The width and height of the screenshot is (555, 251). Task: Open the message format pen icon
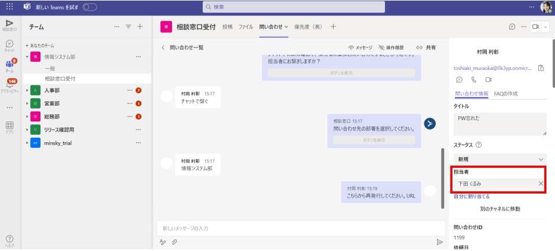(163, 242)
